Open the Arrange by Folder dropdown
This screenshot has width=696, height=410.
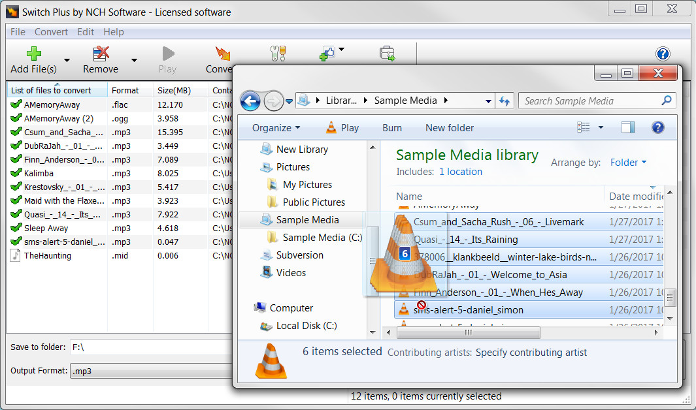pos(627,162)
